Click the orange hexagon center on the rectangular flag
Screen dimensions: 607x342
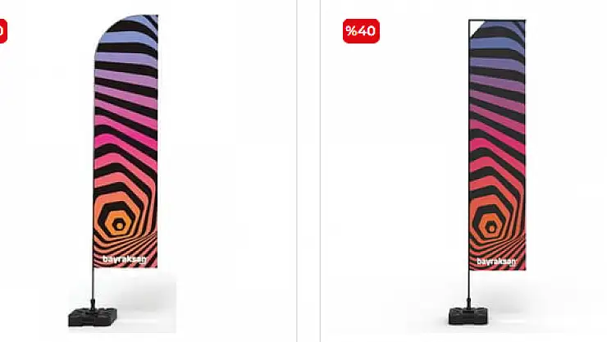tap(491, 227)
